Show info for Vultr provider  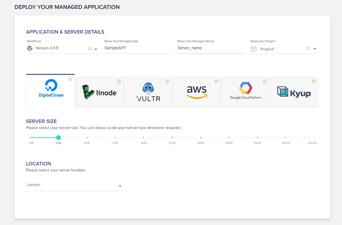[167, 81]
